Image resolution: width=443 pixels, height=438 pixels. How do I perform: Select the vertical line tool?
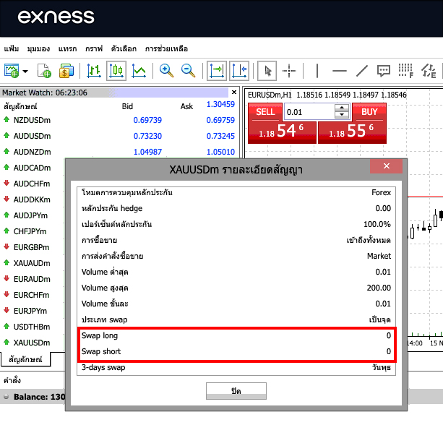pos(317,71)
